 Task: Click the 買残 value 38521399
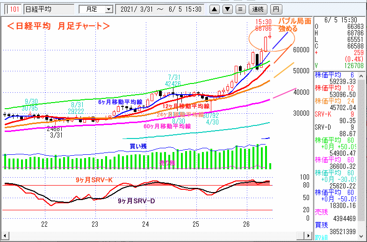coord(343,232)
